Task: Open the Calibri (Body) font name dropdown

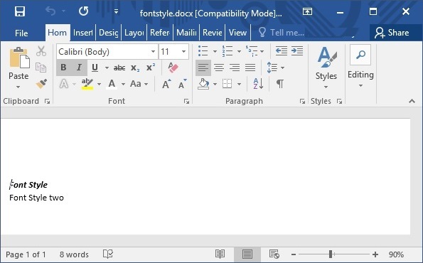Action: pos(153,51)
